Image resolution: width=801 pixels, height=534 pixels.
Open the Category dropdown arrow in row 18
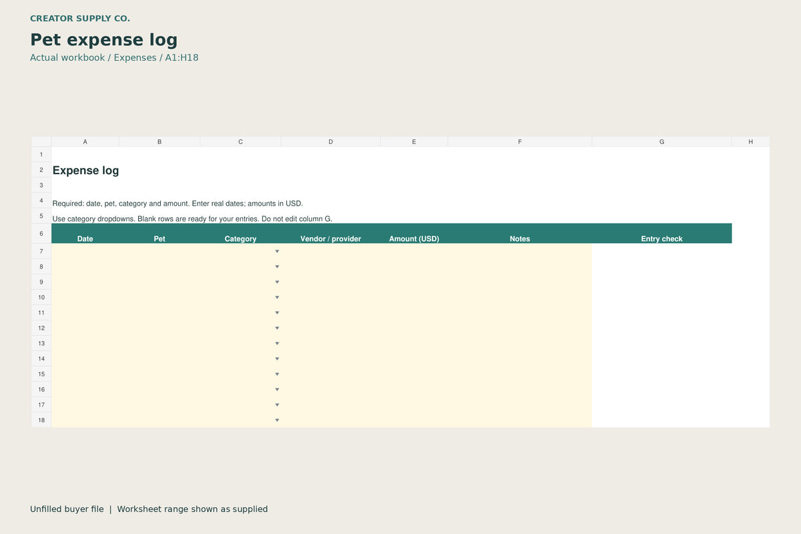(277, 421)
